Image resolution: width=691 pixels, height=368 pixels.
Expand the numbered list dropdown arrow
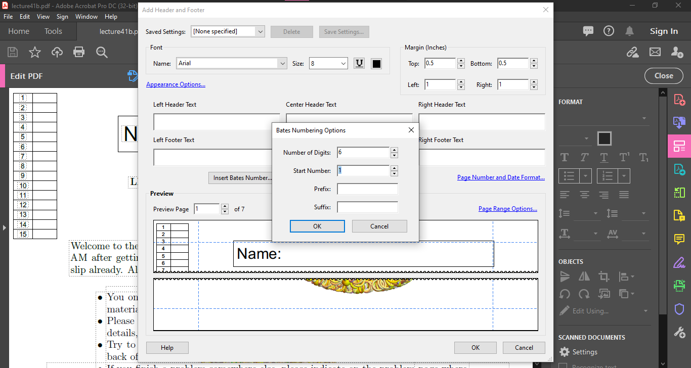624,176
